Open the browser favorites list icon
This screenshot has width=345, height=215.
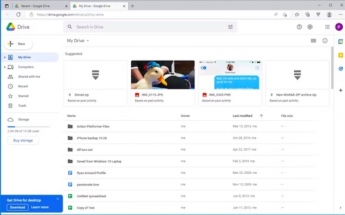(x=297, y=15)
